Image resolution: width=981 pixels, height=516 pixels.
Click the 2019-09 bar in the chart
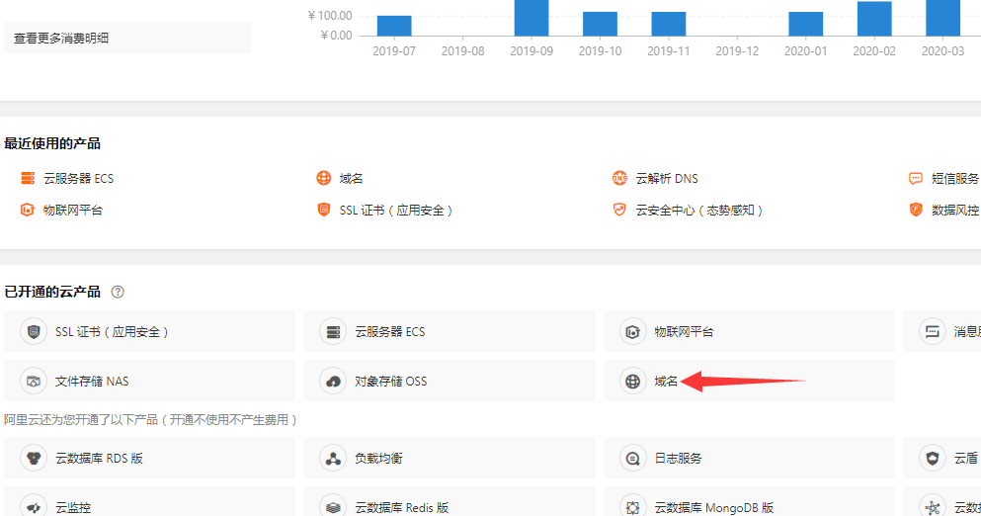531,18
